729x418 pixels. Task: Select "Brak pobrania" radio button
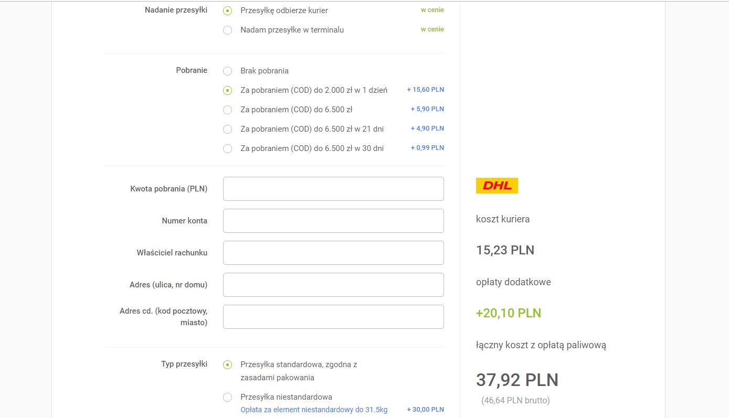tap(227, 71)
